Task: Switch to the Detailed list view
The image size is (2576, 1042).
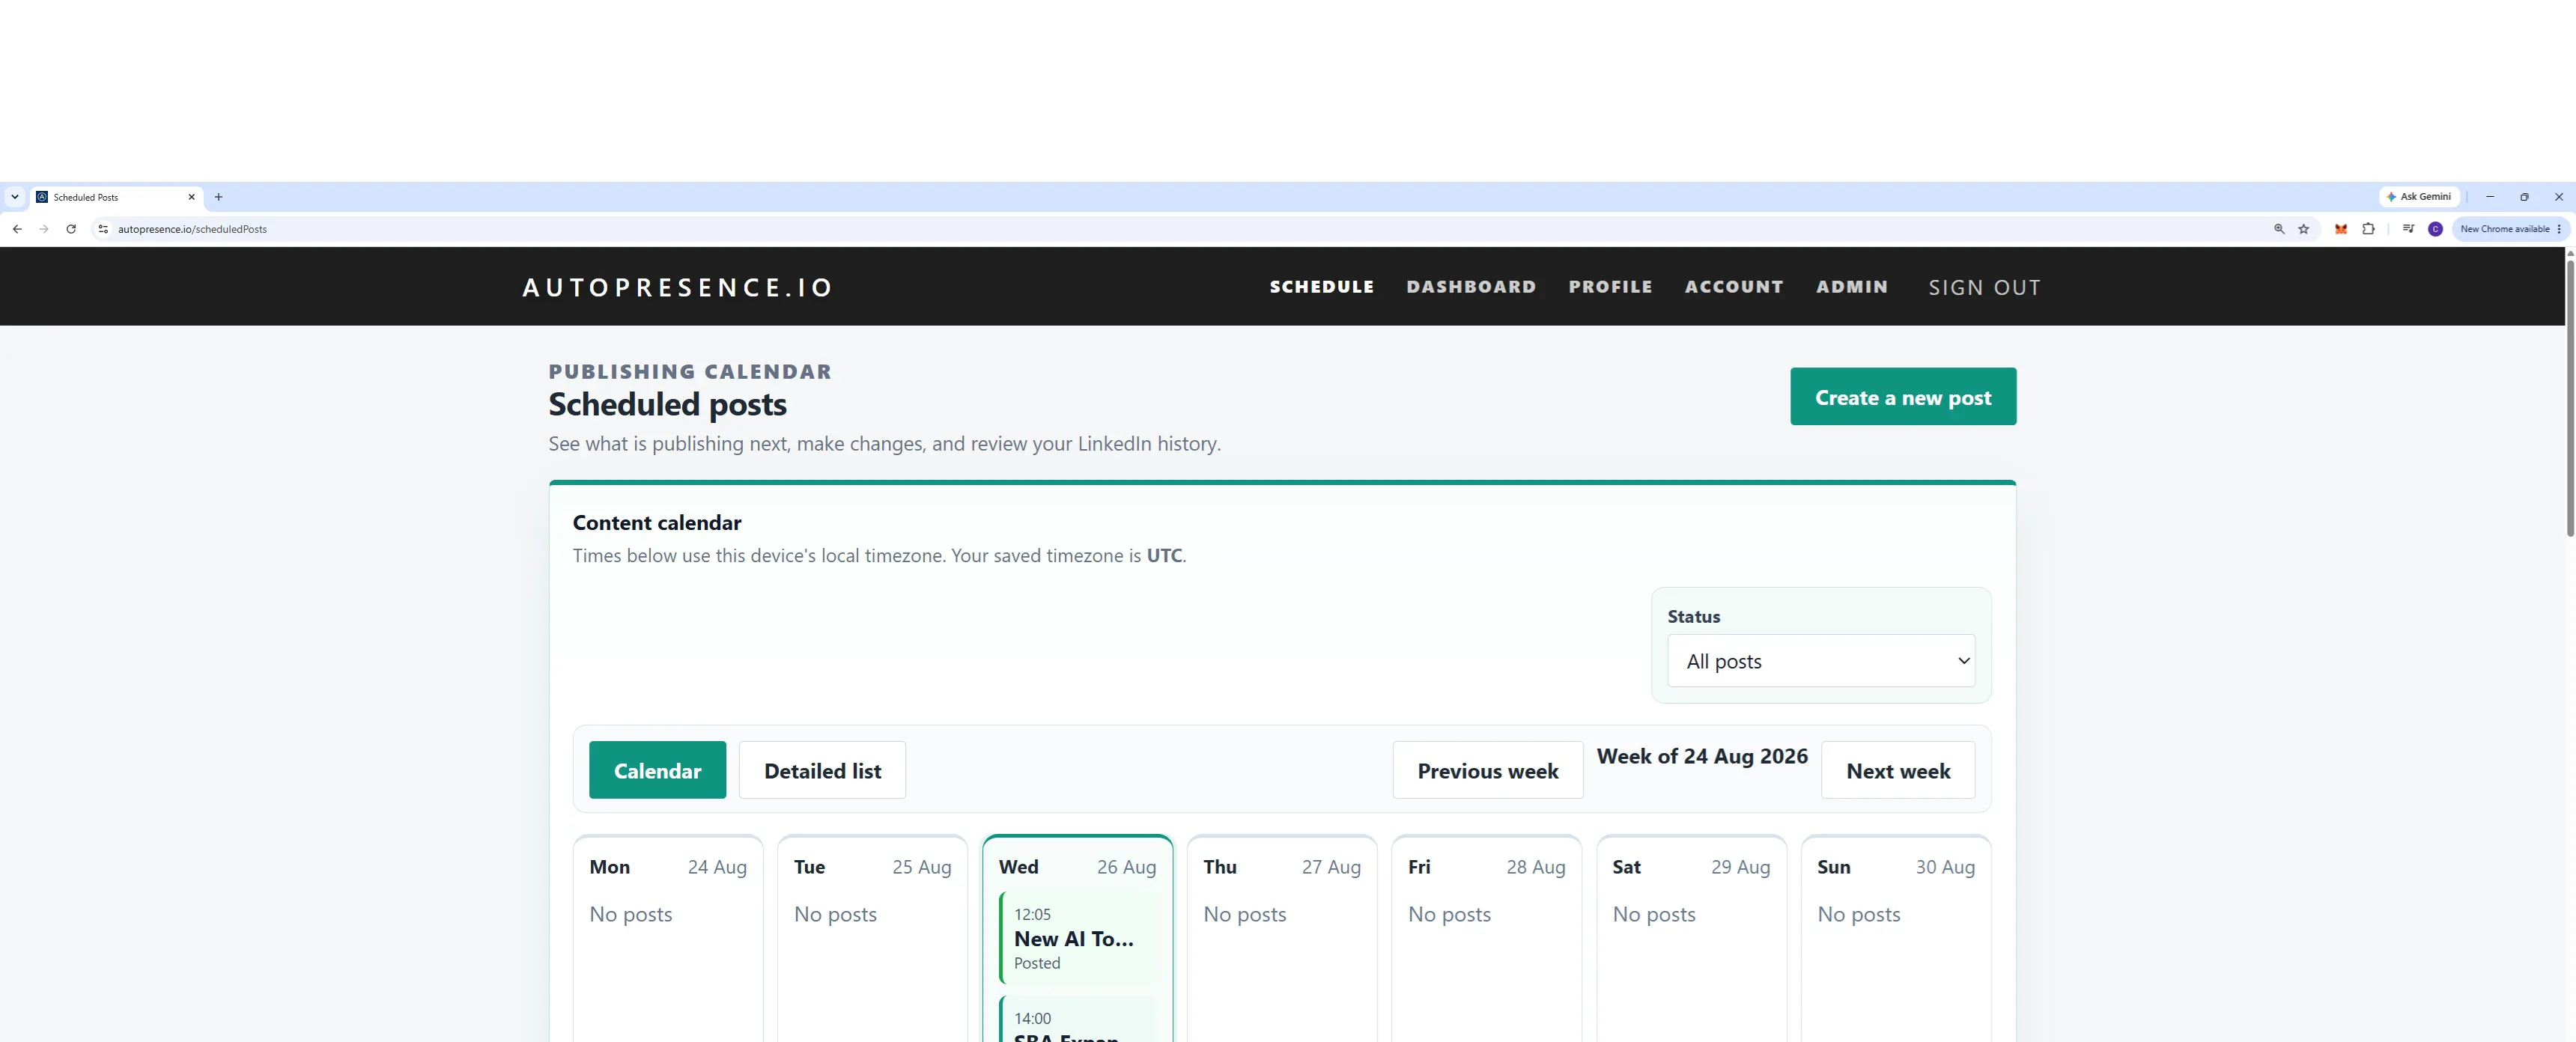Action: pos(822,770)
